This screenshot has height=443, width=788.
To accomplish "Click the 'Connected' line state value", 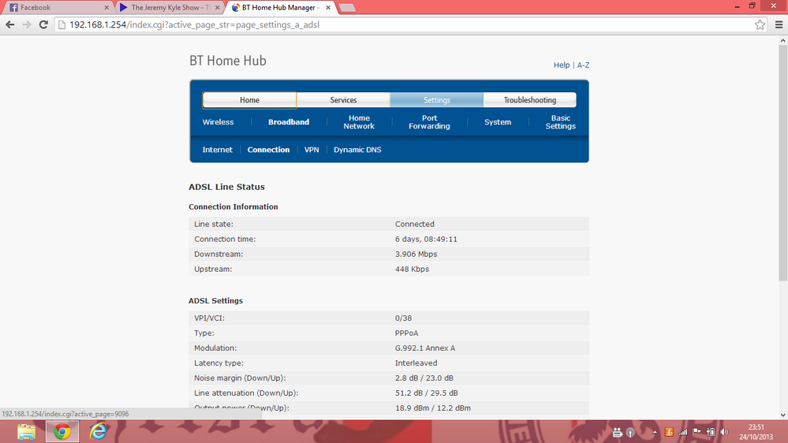I will click(x=415, y=224).
